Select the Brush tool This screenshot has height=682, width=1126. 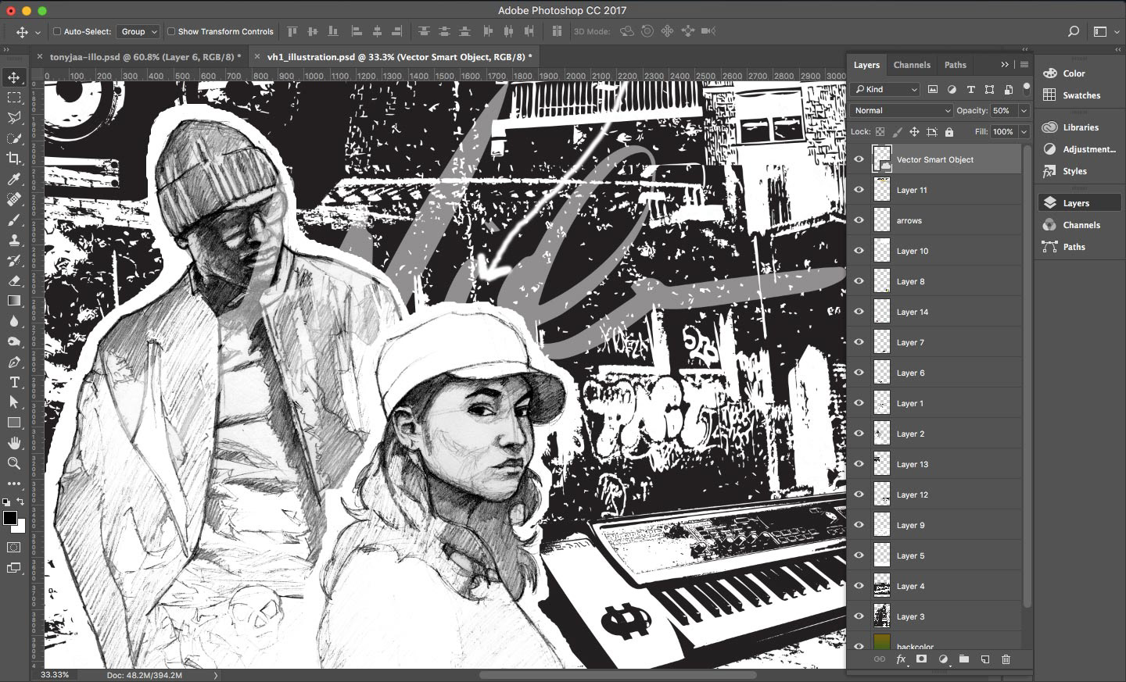click(14, 220)
